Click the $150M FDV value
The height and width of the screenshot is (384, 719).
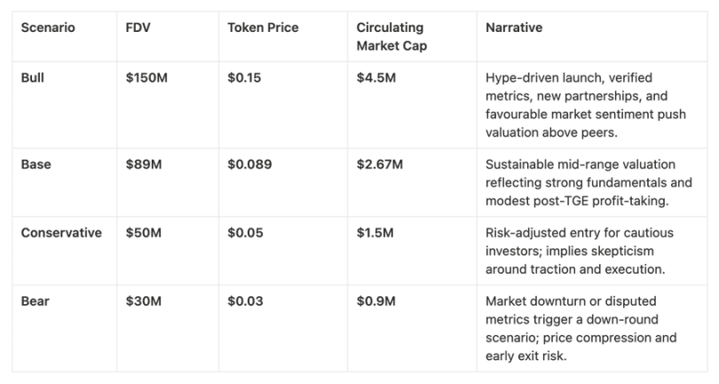(147, 77)
